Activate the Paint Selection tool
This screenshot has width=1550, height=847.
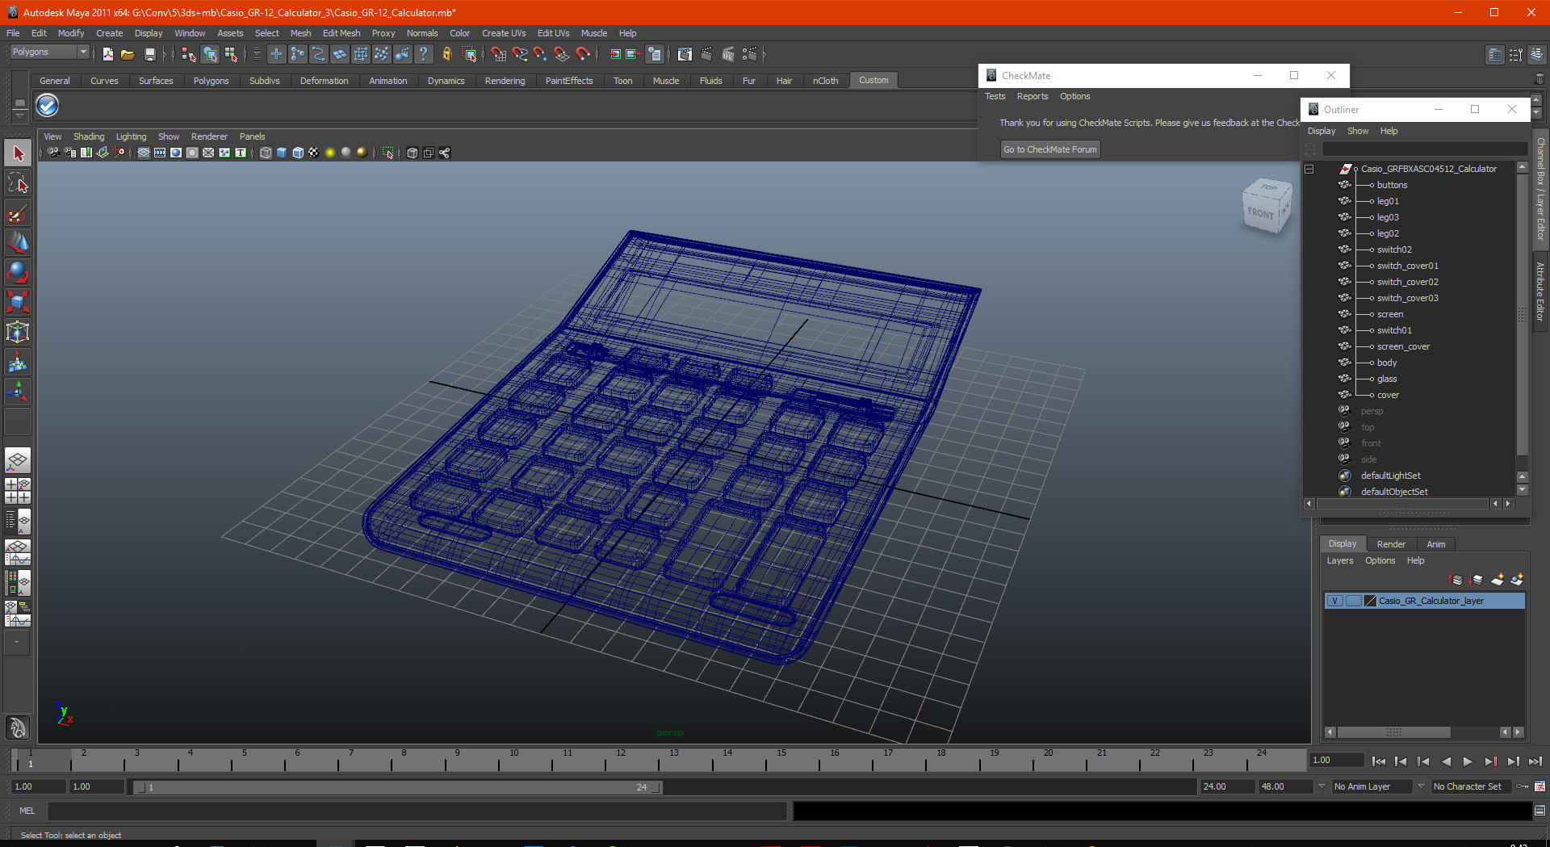pos(18,213)
